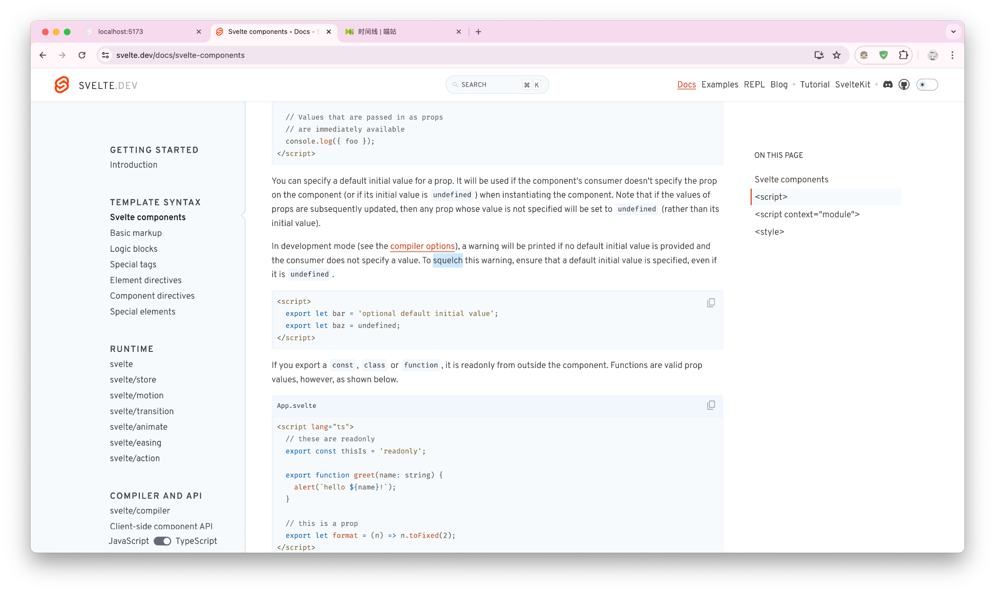Open the tab list dropdown chevron
The width and height of the screenshot is (995, 593).
tap(953, 32)
